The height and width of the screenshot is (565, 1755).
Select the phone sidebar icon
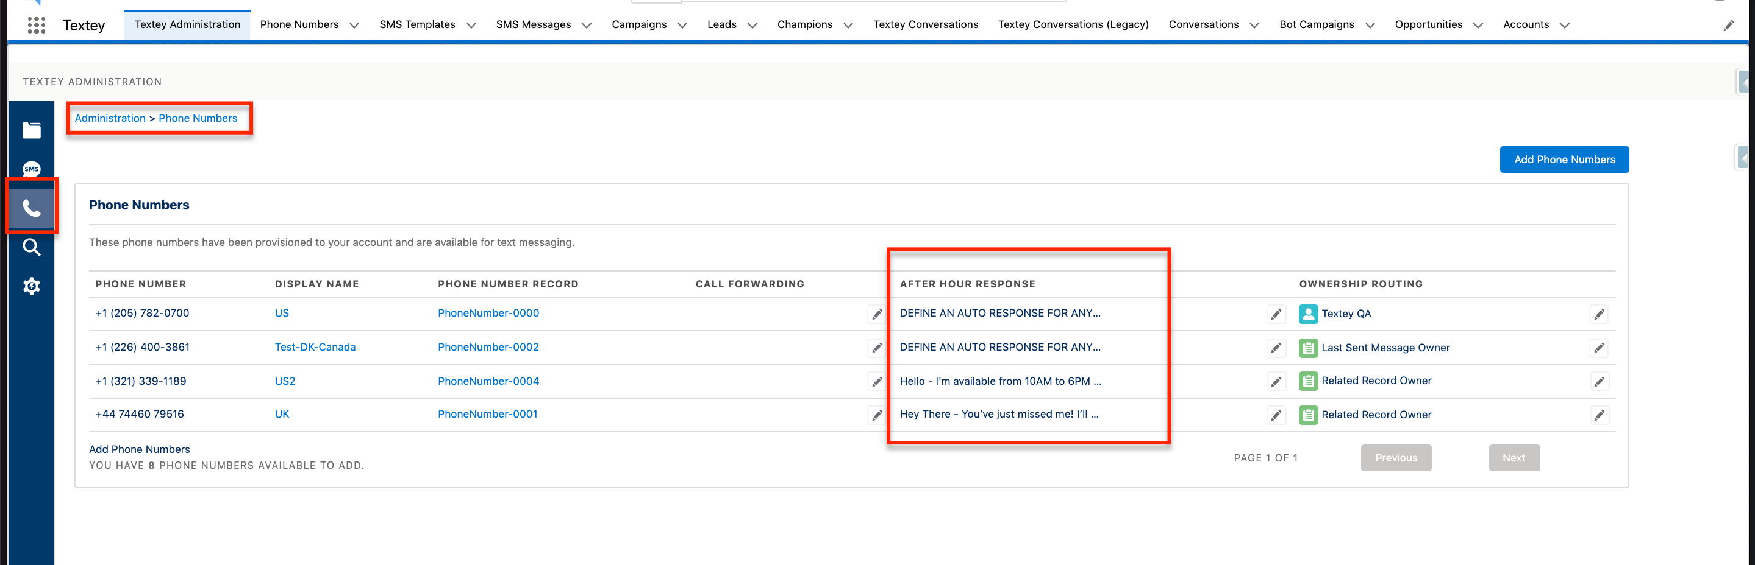31,208
